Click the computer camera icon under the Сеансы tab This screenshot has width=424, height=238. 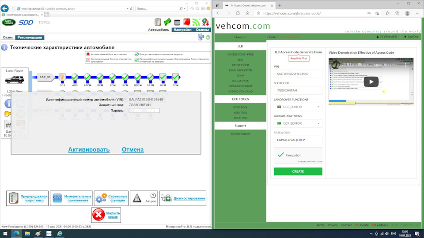(201, 37)
